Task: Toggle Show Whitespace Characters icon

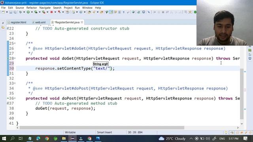Action: coord(124,12)
